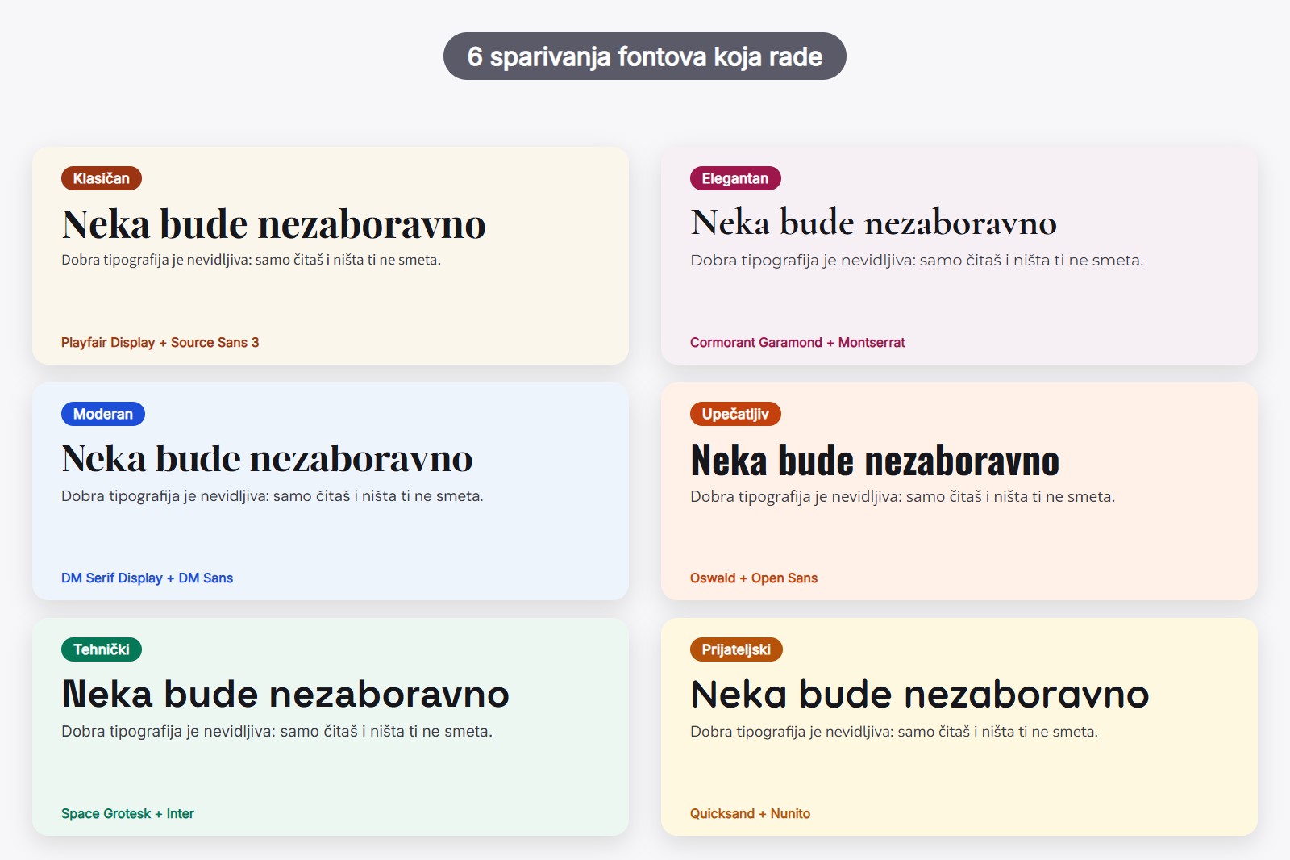The height and width of the screenshot is (860, 1290).
Task: Click the body sentence in the Moderan card
Action: [x=273, y=496]
